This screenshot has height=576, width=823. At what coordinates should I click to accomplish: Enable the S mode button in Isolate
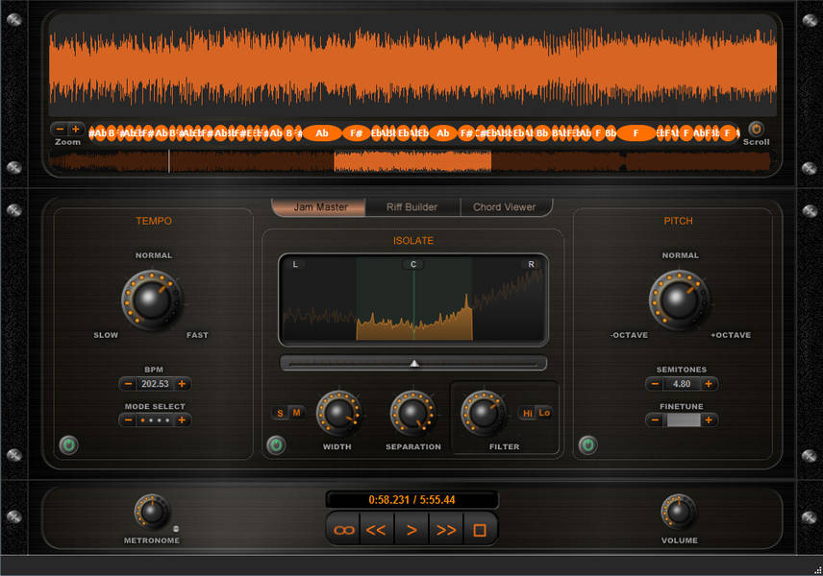tap(281, 413)
